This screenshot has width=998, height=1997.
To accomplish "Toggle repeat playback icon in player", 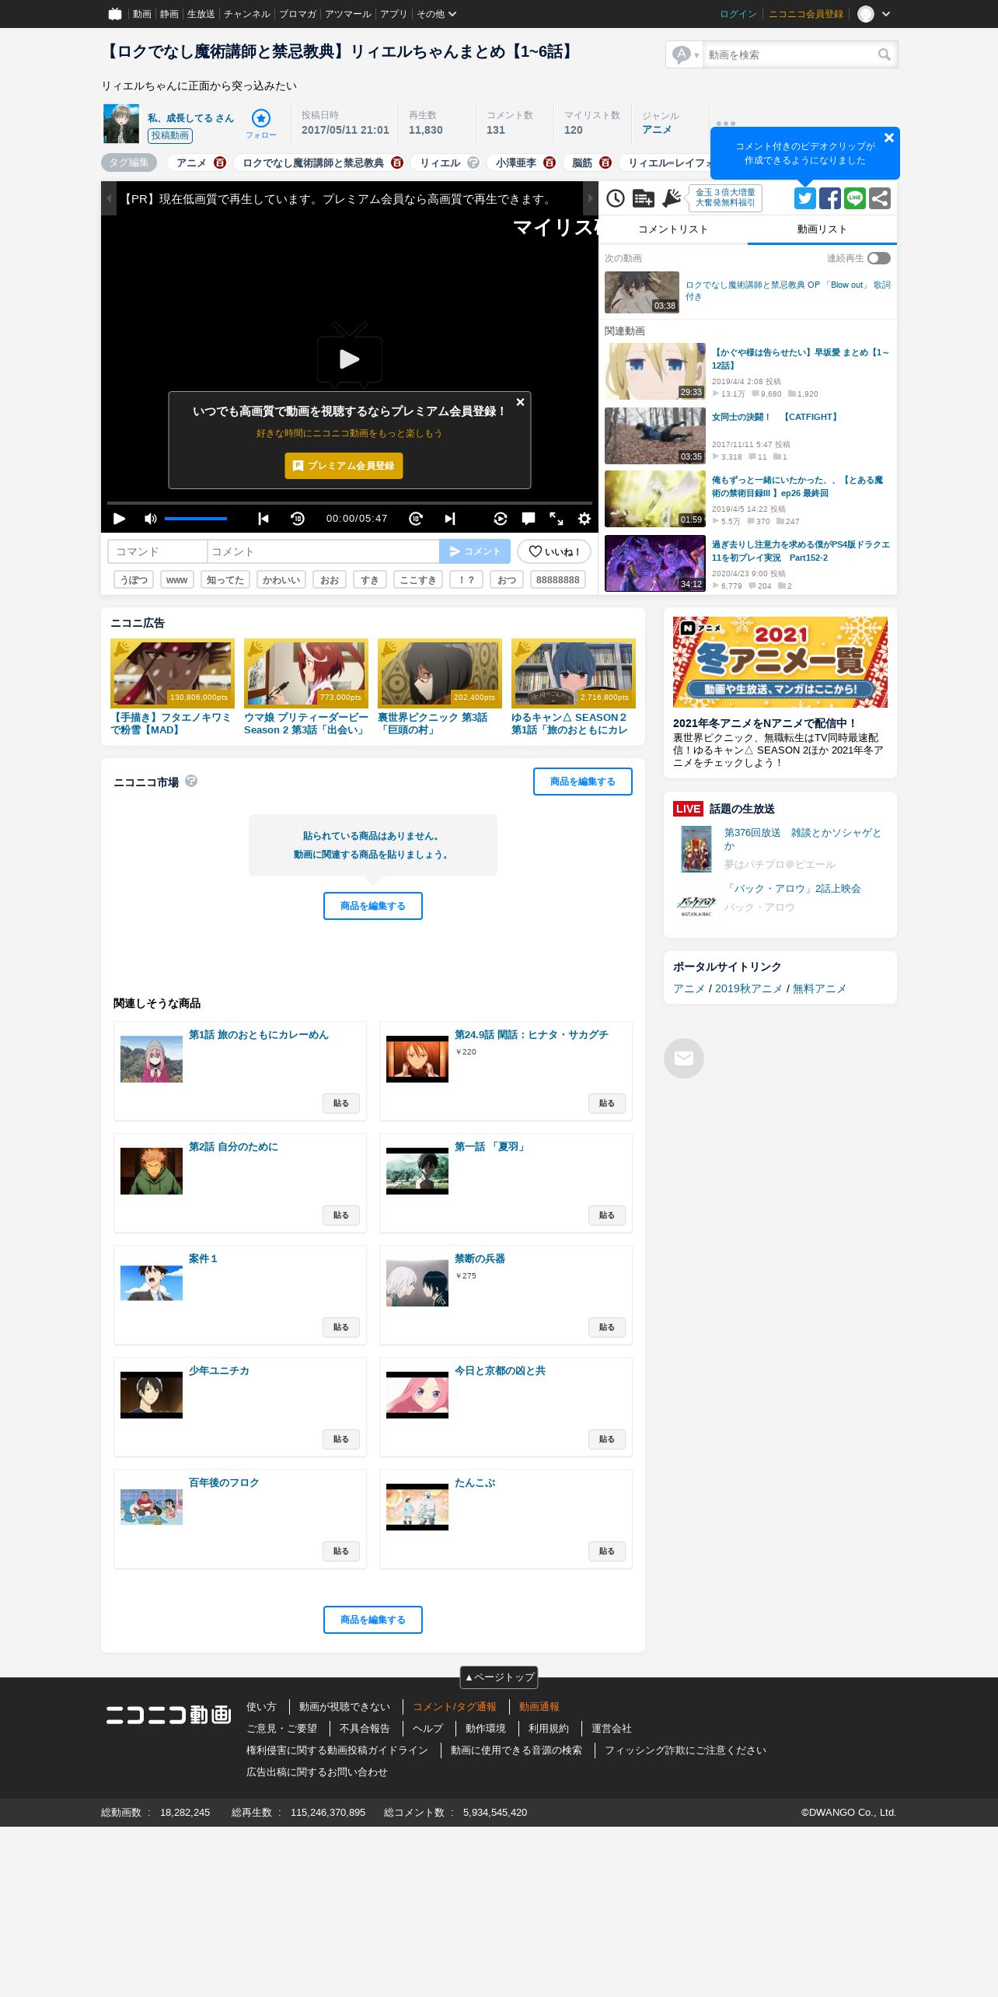I will click(501, 519).
